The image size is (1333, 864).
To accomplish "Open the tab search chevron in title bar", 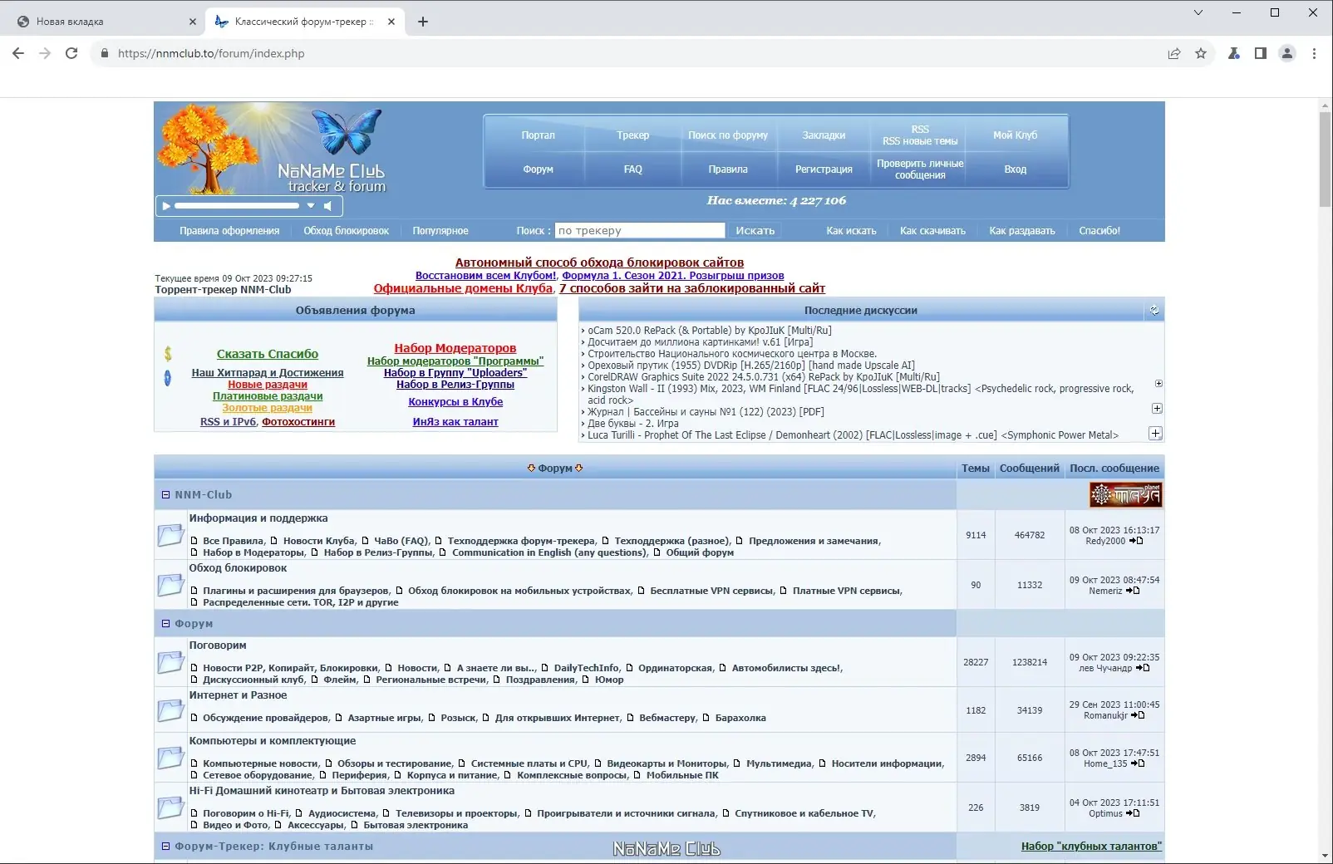I will tap(1198, 12).
